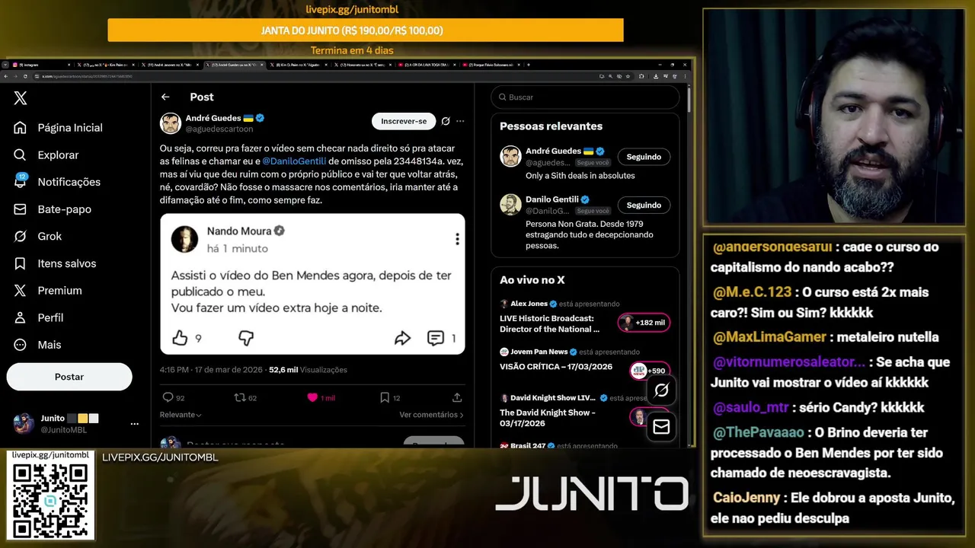Open the Mais menu in the sidebar
This screenshot has height=548, width=975.
[37, 345]
